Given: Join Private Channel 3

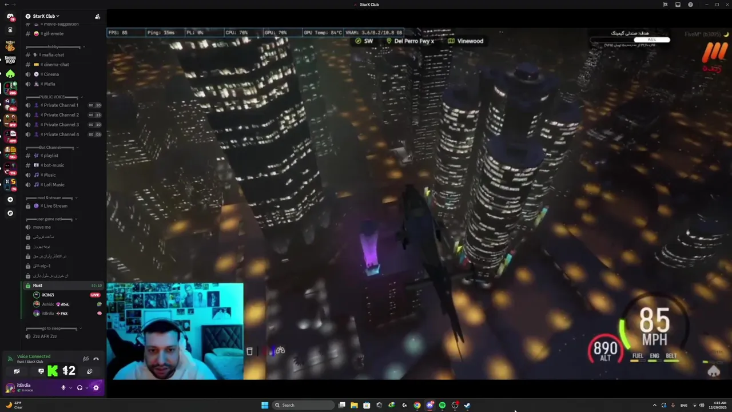Looking at the screenshot, I should click(63, 125).
